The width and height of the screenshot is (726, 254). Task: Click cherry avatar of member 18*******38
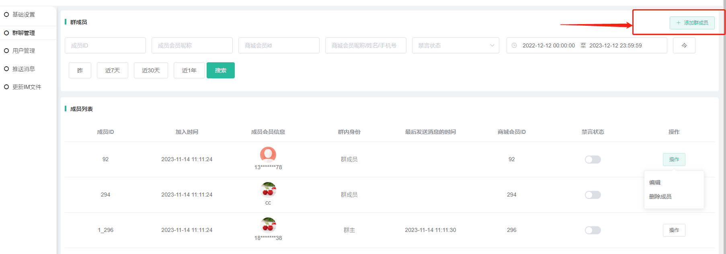pos(268,225)
